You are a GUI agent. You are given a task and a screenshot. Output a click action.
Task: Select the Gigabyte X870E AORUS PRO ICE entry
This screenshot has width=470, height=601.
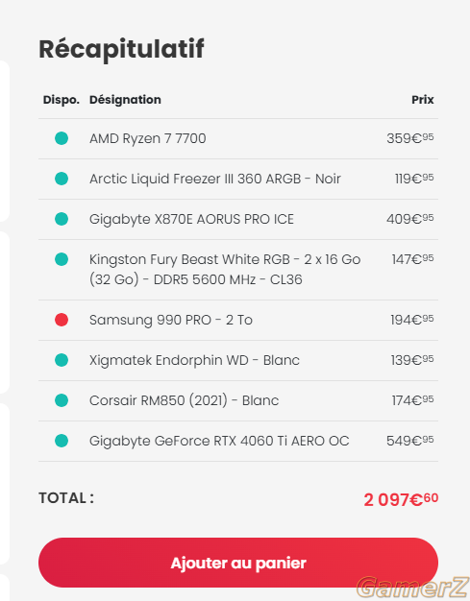[x=191, y=219]
